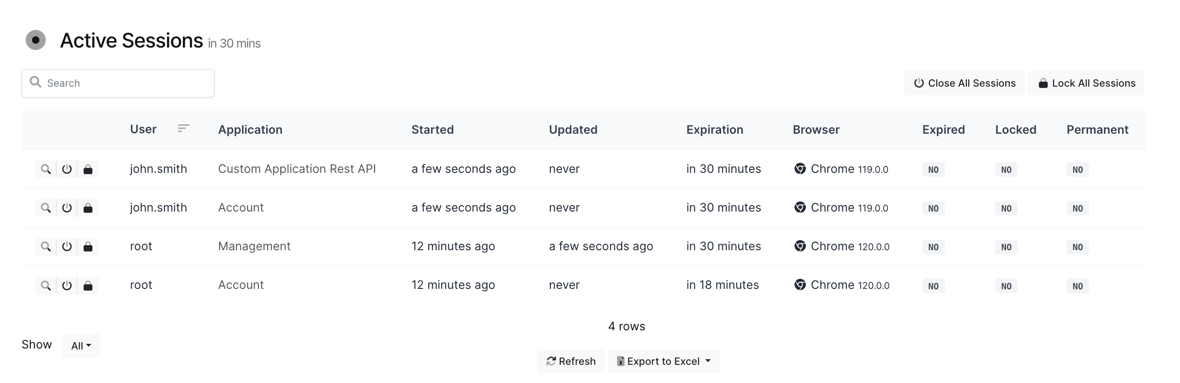Click Close All Sessions button
Image resolution: width=1180 pixels, height=383 pixels.
click(964, 83)
